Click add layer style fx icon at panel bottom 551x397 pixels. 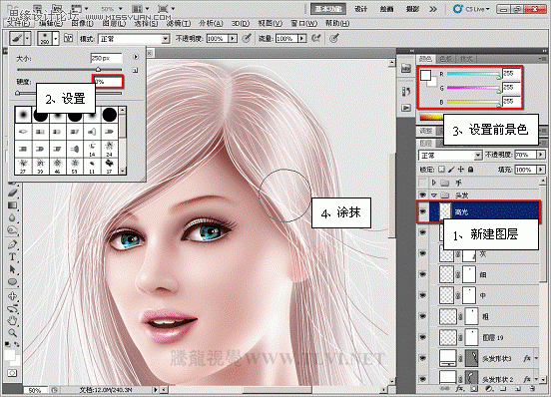point(459,389)
